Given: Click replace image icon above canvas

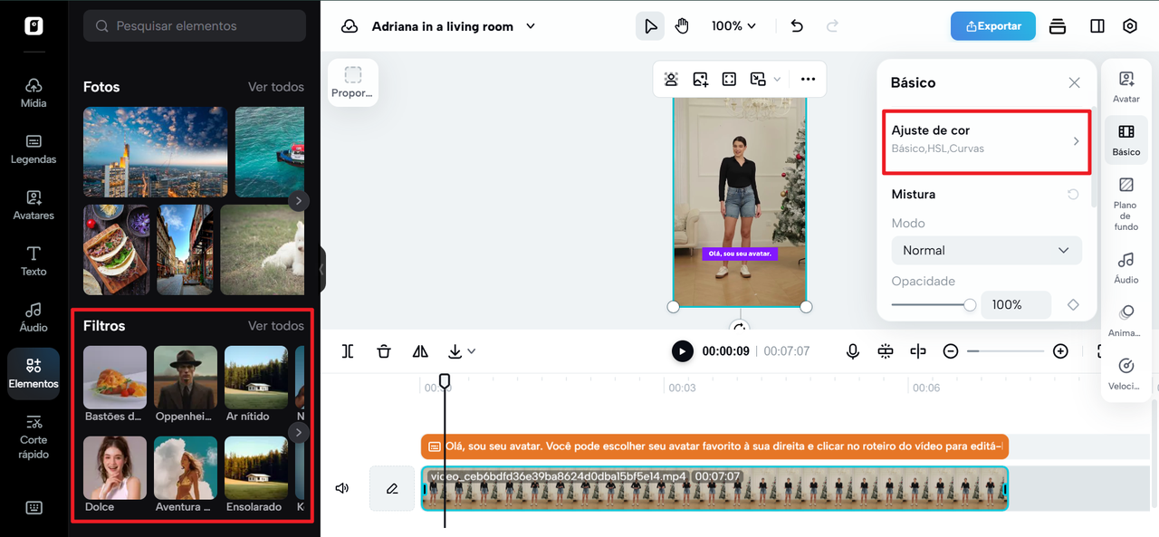Looking at the screenshot, I should pos(700,79).
